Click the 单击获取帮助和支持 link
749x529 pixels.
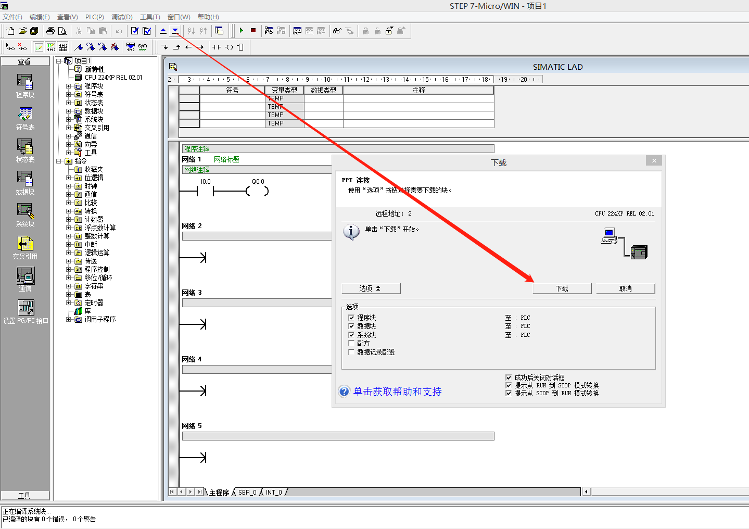click(397, 392)
